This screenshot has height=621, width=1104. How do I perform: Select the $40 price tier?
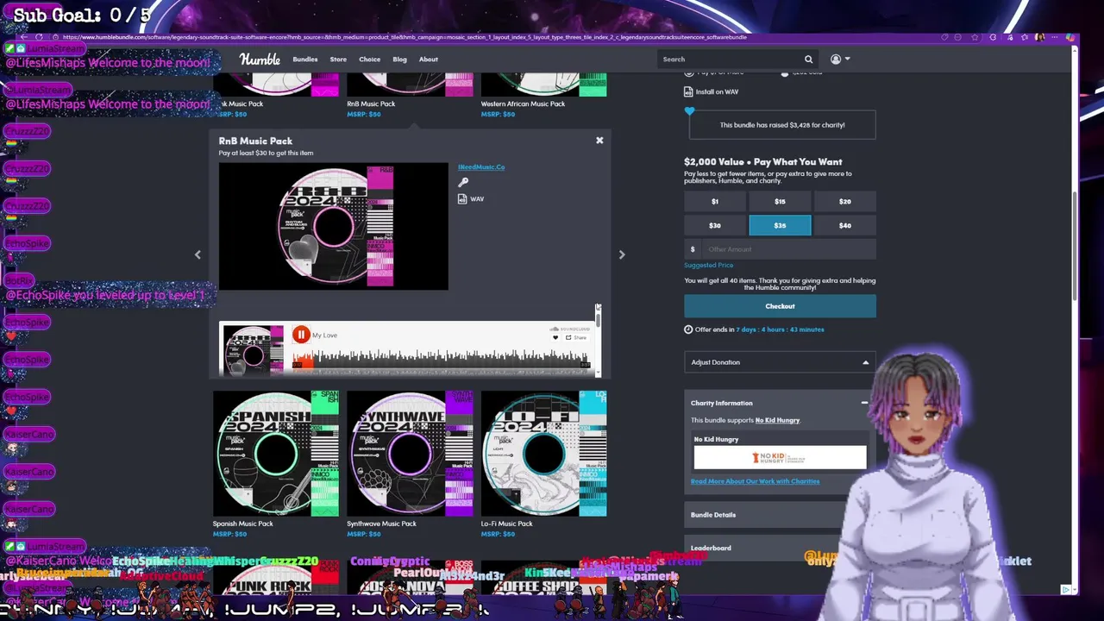(x=845, y=226)
